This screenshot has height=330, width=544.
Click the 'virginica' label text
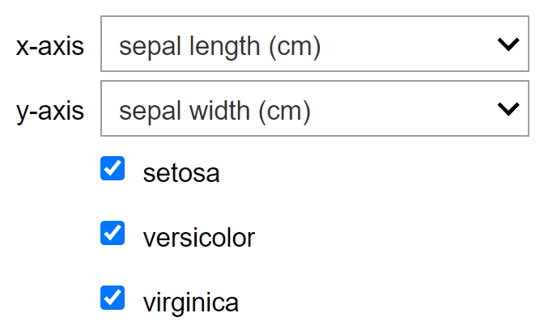point(191,302)
